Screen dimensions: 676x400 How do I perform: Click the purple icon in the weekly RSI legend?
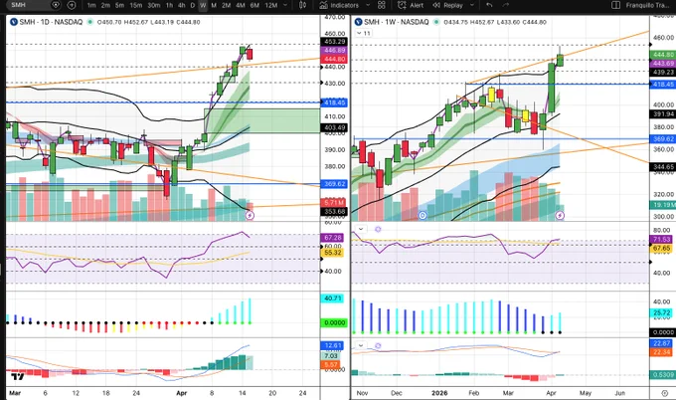click(x=378, y=229)
